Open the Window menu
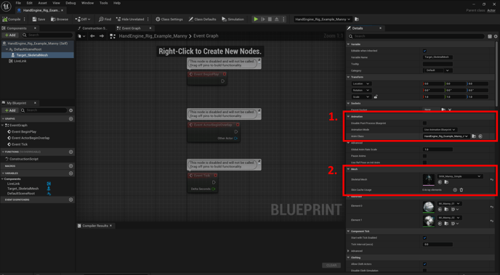The image size is (500, 275). coord(87,3)
